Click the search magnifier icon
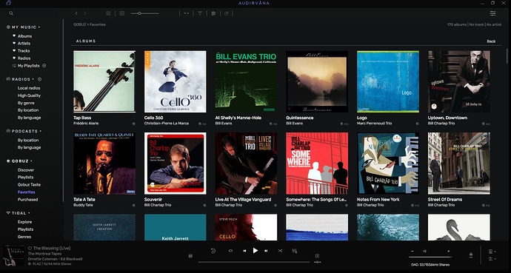This screenshot has height=273, width=511. [x=11, y=13]
